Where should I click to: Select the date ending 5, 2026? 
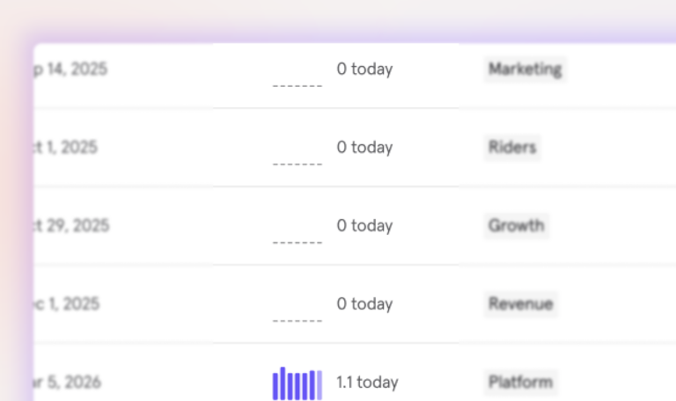tap(68, 382)
